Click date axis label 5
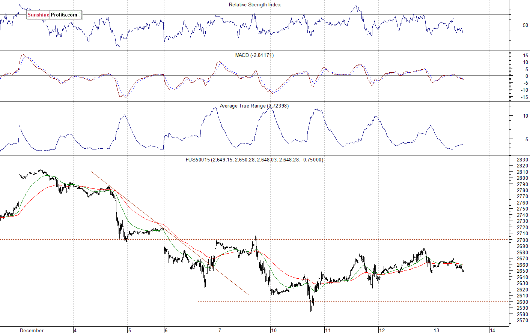 [129, 330]
